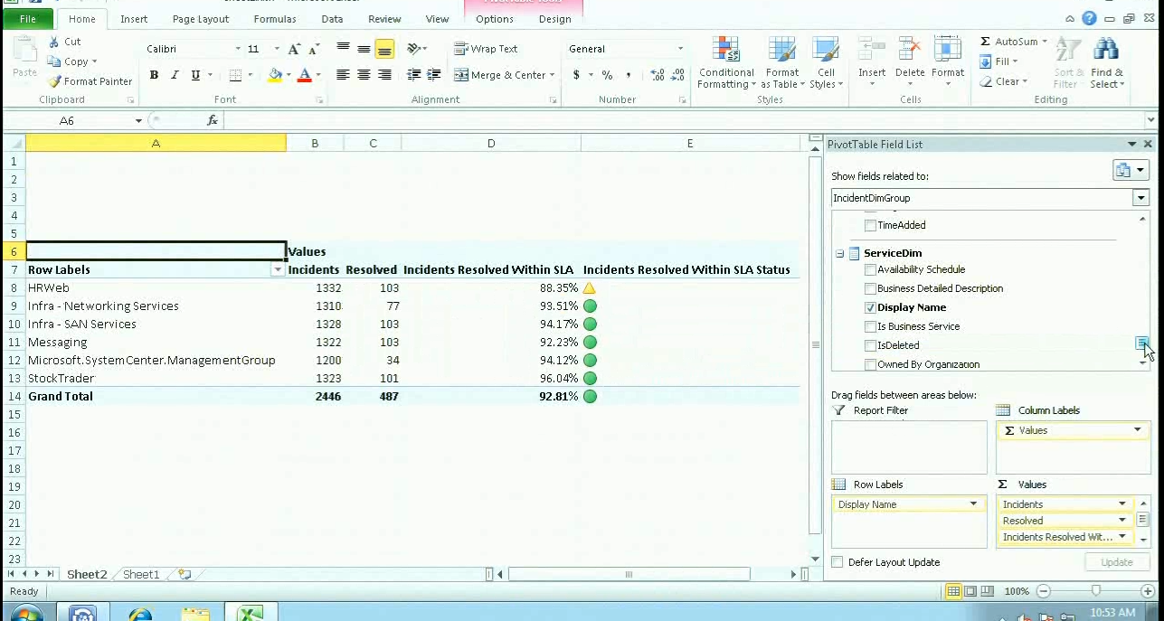
Task: Open Find & Select binoculars
Action: point(1106,63)
